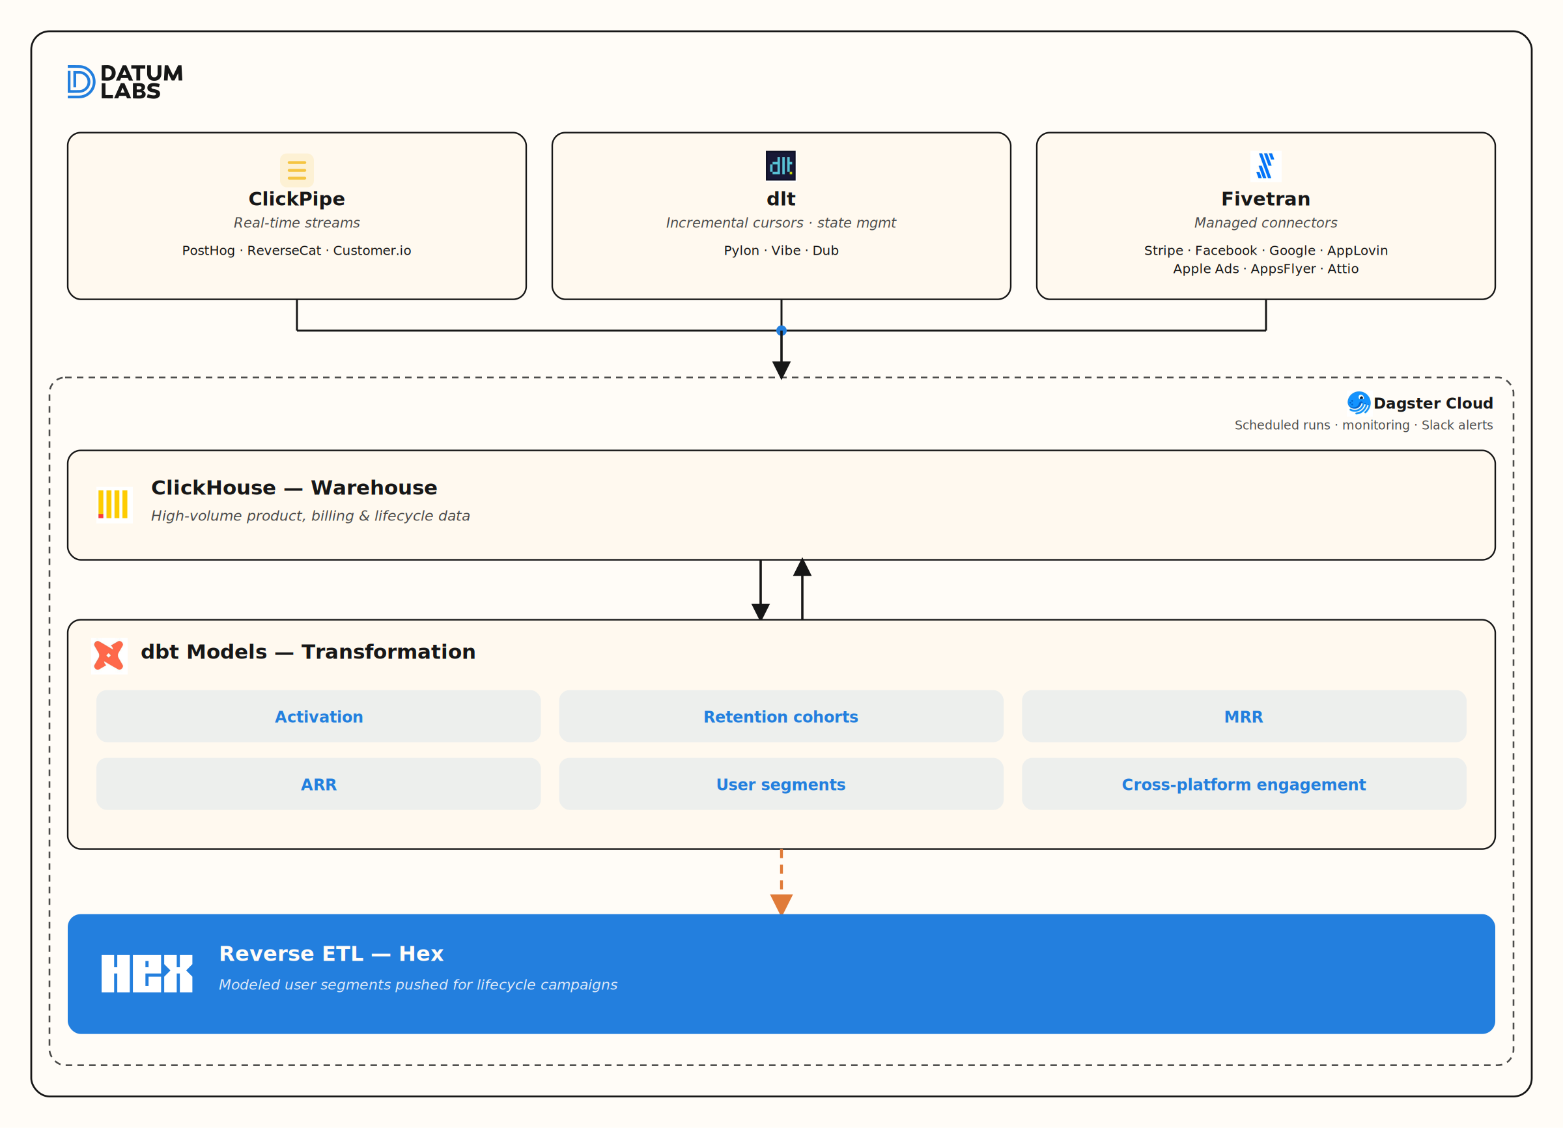
Task: Click 'High-volume product, billing & lifecycle data'
Action: [310, 515]
